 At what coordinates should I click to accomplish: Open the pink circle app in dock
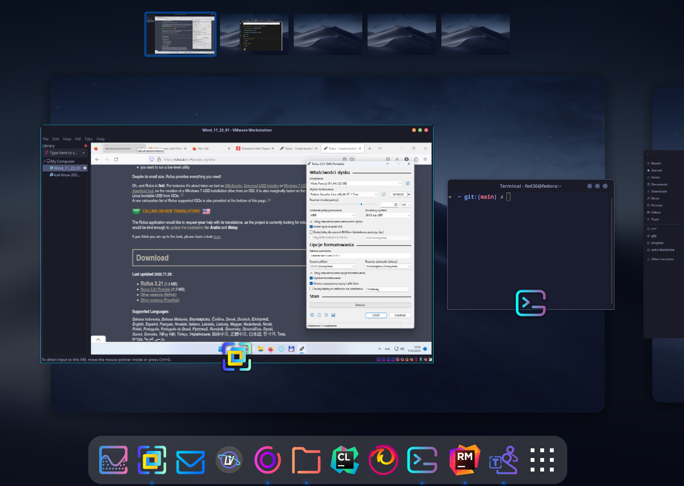tap(268, 460)
